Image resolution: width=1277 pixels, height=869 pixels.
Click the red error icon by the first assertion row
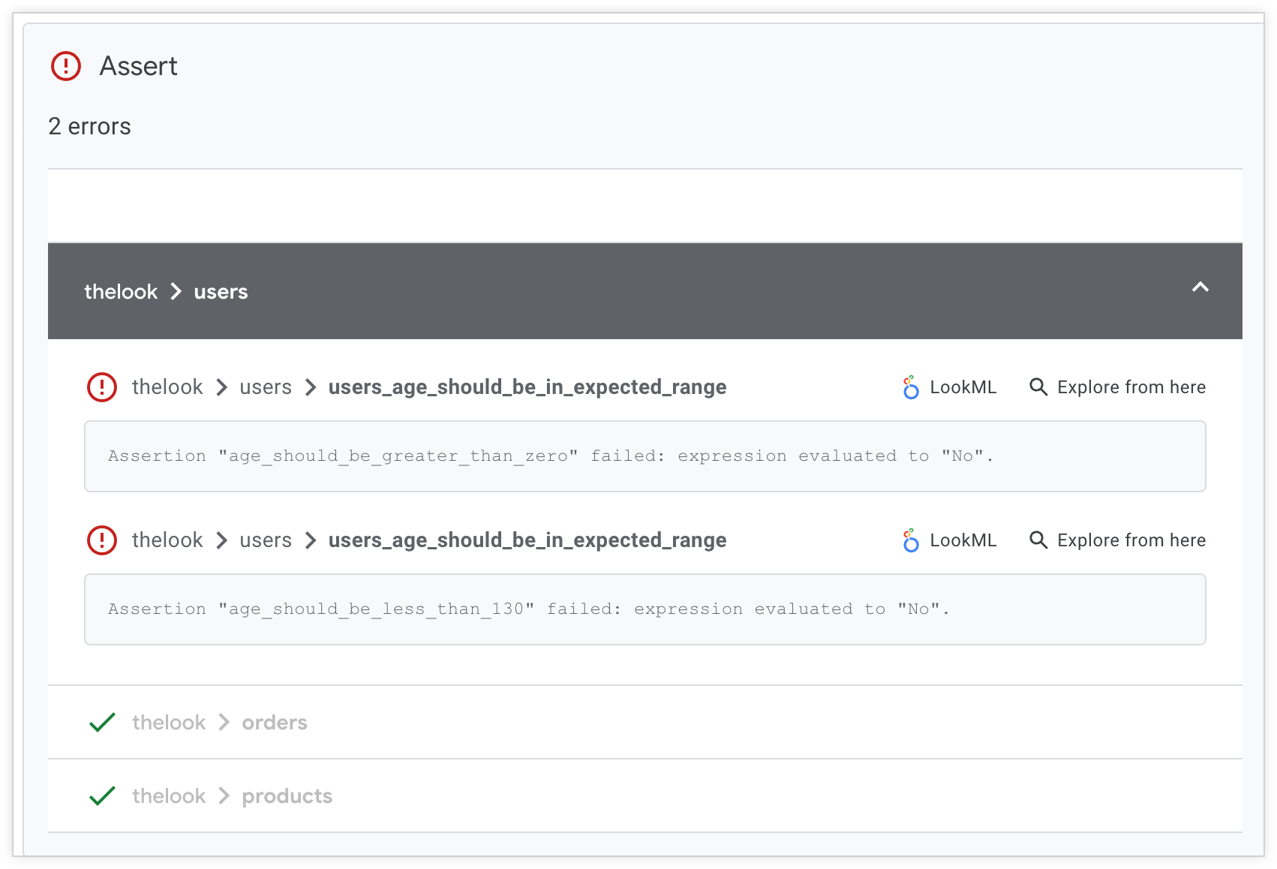point(102,387)
